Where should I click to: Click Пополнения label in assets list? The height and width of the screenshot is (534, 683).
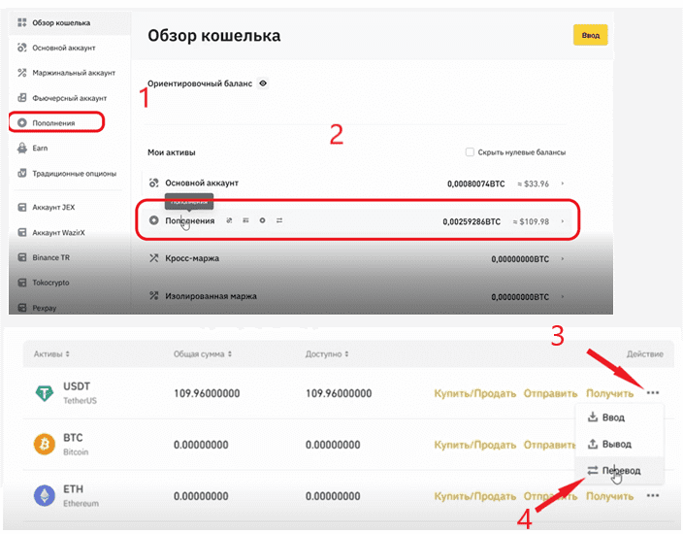click(x=190, y=220)
